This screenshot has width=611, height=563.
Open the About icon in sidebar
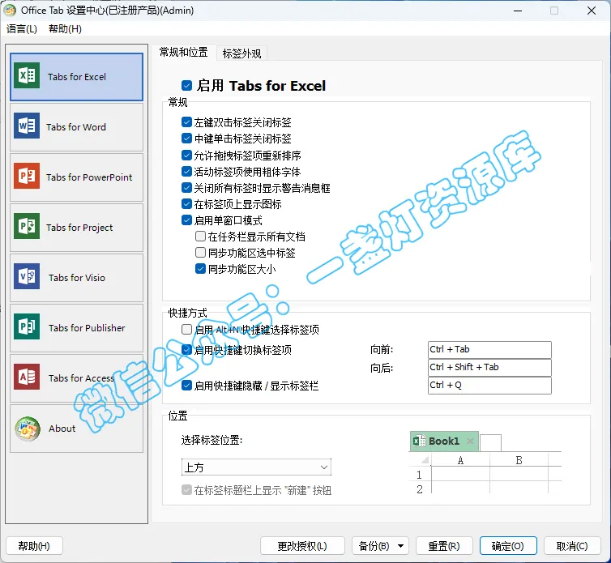click(28, 429)
